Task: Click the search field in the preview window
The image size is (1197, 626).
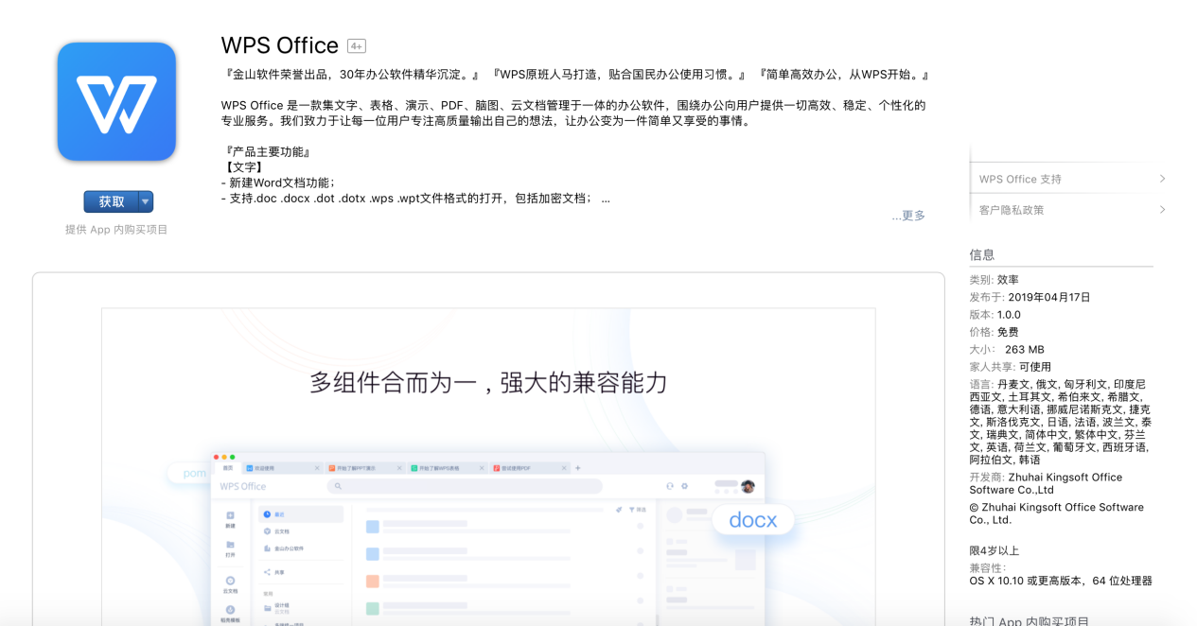Action: (x=465, y=486)
